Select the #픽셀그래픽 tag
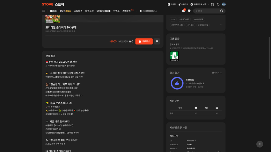The image size is (271, 152). pyautogui.click(x=184, y=19)
